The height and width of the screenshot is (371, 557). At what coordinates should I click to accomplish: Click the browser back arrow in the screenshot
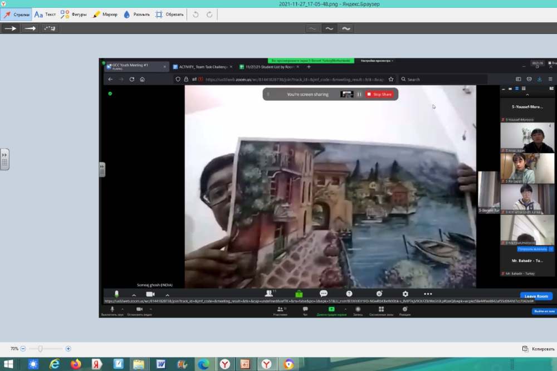tap(110, 79)
